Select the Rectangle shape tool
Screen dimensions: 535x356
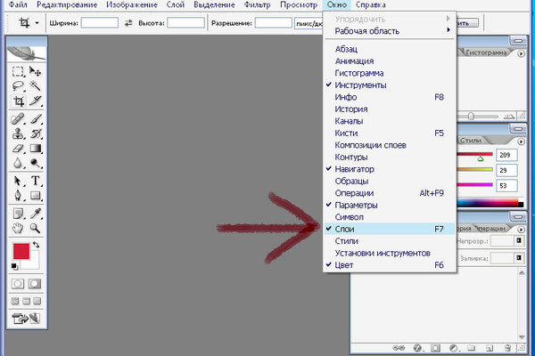click(x=35, y=196)
